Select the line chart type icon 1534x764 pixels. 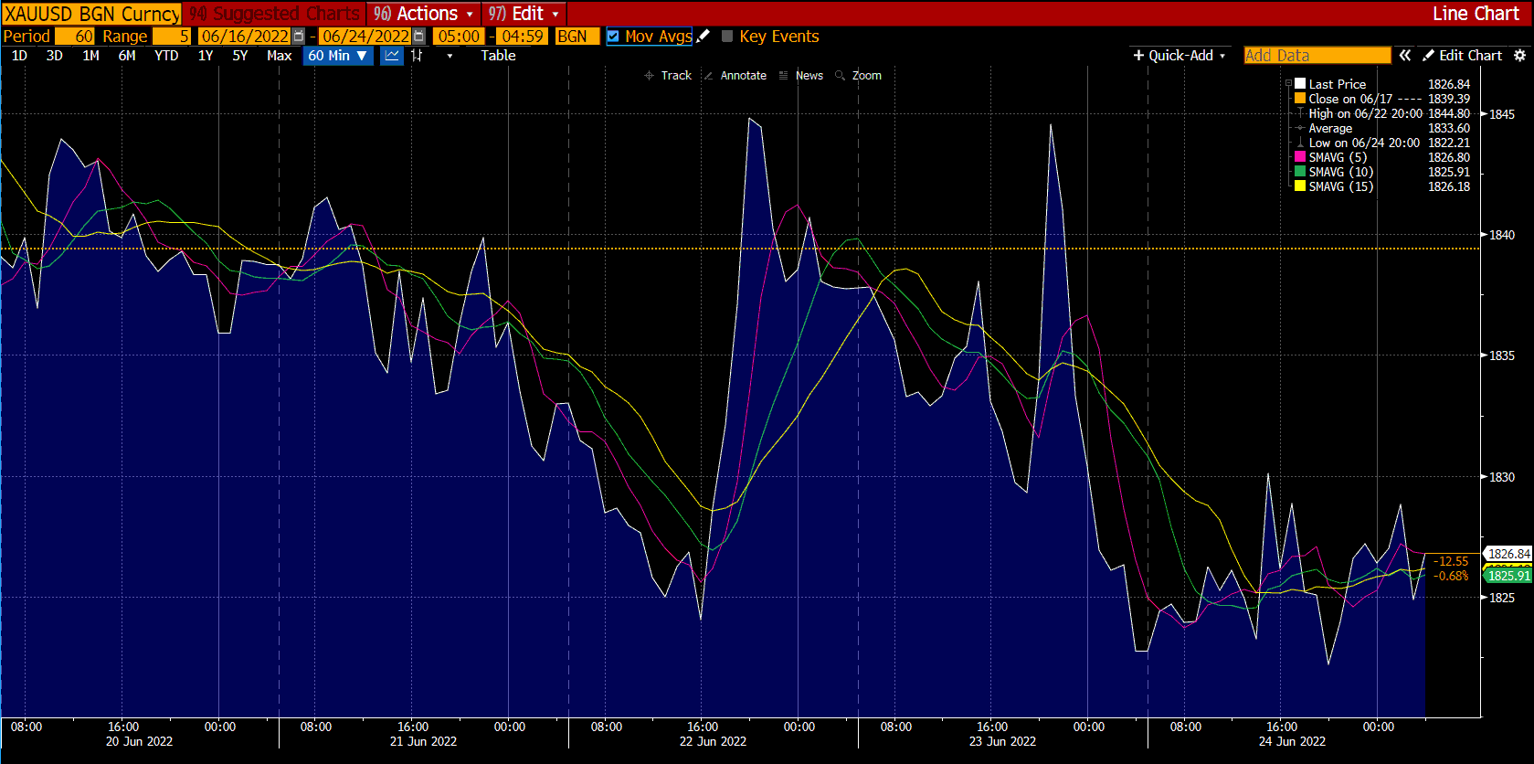click(x=392, y=56)
